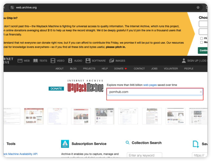Click the VIDEO label in top navigation
The image size is (211, 161).
tap(61, 61)
